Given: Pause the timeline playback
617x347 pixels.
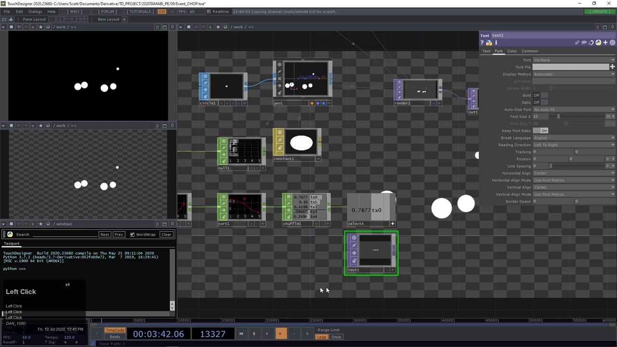Looking at the screenshot, I should pyautogui.click(x=254, y=334).
